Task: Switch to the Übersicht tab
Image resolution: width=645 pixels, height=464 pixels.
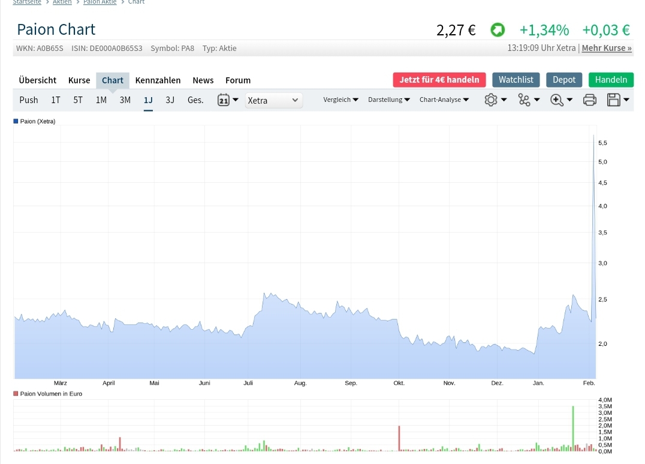Action: pyautogui.click(x=37, y=80)
